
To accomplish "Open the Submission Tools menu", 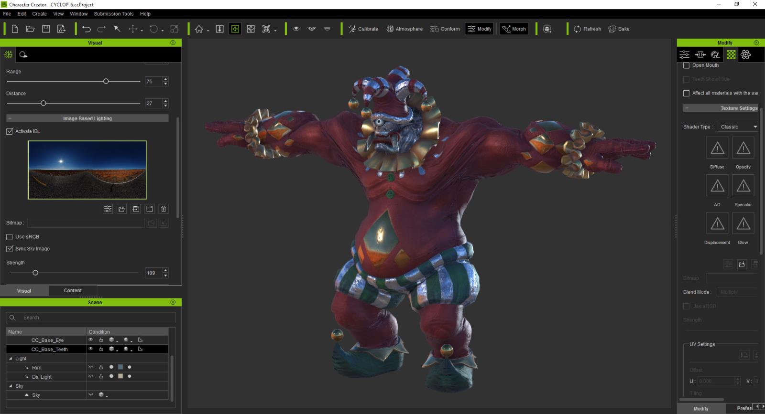I will pyautogui.click(x=114, y=14).
